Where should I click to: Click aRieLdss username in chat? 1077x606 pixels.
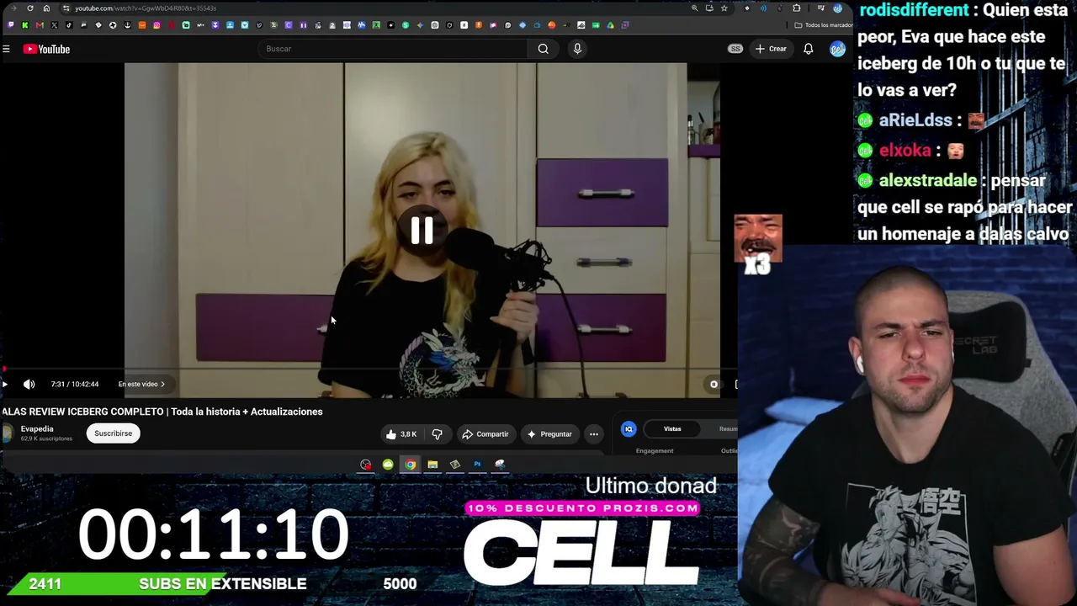pyautogui.click(x=915, y=120)
